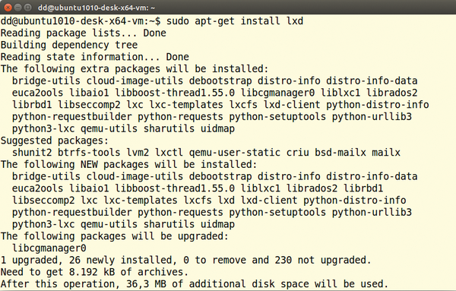Maximize the terminal window
Viewport: 456px width, 291px height.
28,8
